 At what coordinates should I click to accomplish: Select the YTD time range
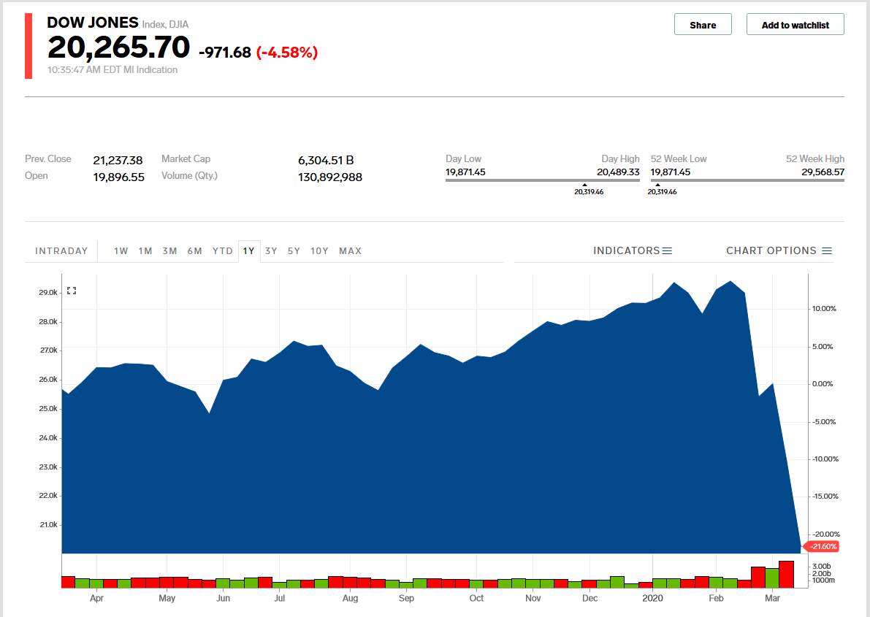(222, 251)
